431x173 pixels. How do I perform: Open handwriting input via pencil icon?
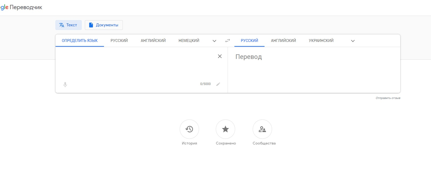tap(218, 84)
